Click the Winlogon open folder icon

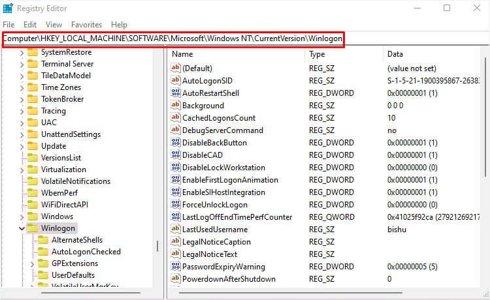coord(33,228)
